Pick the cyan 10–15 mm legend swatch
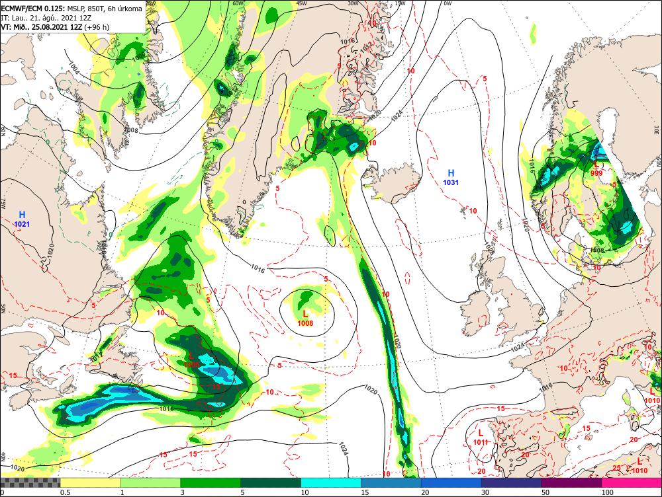Viewport: 662px width, 497px height. click(x=331, y=482)
